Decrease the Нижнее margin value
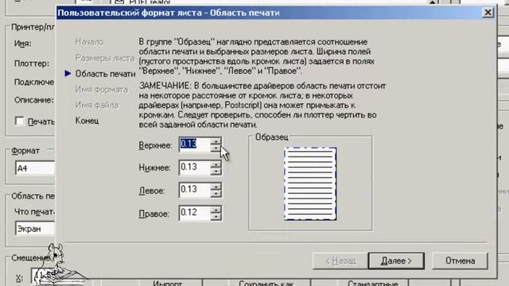 [x=216, y=172]
